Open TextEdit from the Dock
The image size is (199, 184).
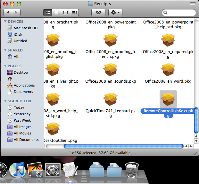coord(70,170)
